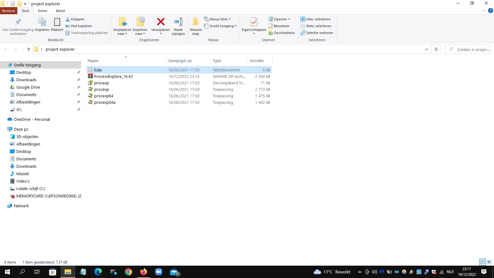Image resolution: width=494 pixels, height=278 pixels.
Task: Click the Back navigation arrow
Action: tap(6, 49)
